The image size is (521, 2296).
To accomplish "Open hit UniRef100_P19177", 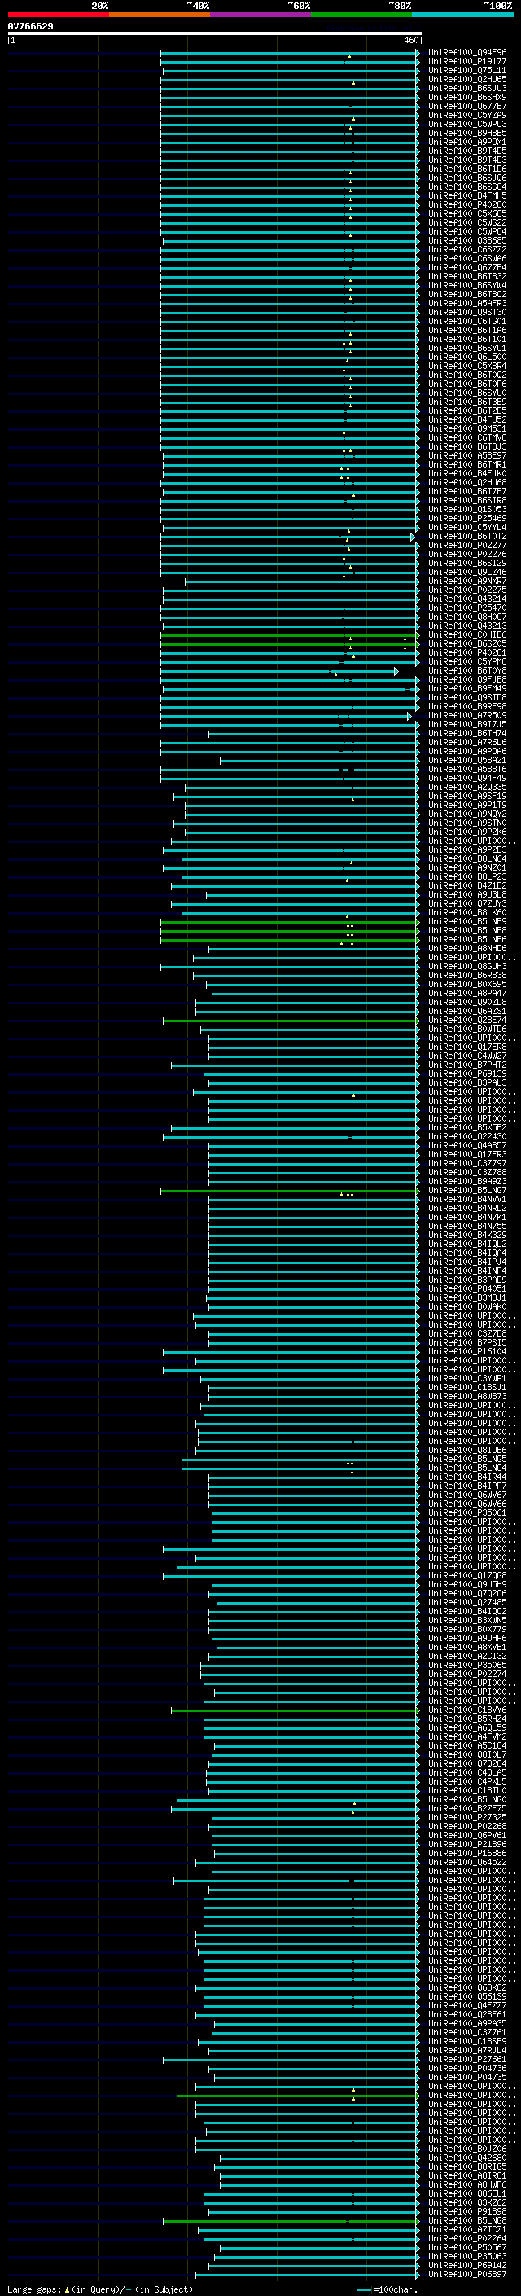I will (467, 62).
